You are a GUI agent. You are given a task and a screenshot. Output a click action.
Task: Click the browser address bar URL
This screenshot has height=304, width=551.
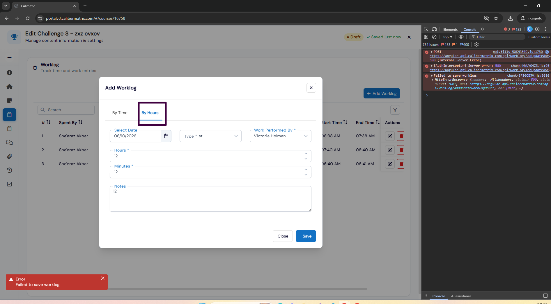tap(86, 18)
